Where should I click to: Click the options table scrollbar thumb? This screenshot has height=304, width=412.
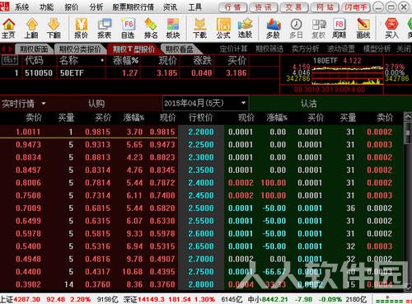408,133
